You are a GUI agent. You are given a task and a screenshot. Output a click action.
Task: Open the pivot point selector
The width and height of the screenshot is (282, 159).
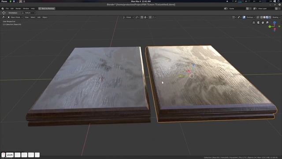(137, 17)
